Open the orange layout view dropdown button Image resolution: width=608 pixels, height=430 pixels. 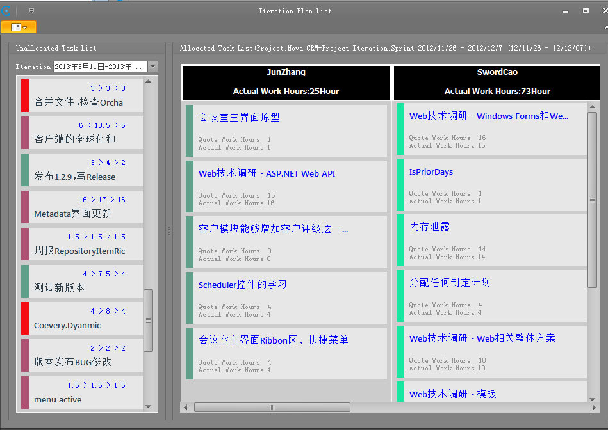(19, 27)
